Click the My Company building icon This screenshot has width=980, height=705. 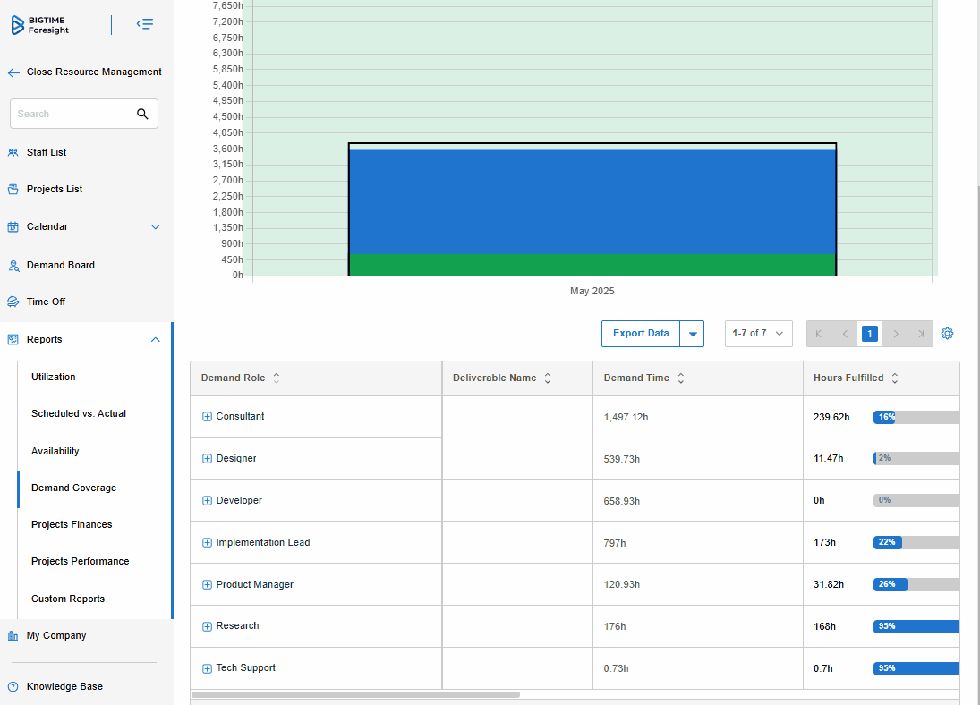(x=13, y=635)
